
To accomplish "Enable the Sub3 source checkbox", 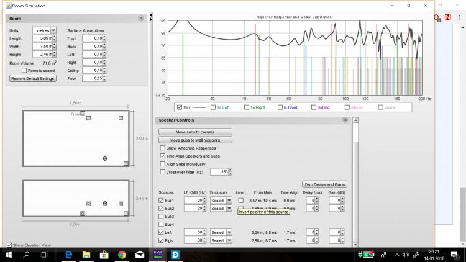I will click(162, 216).
